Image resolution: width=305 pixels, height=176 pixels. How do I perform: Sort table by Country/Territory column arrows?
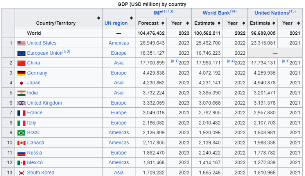click(99, 18)
